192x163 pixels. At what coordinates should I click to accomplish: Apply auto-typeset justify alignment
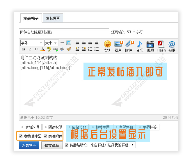77,43
